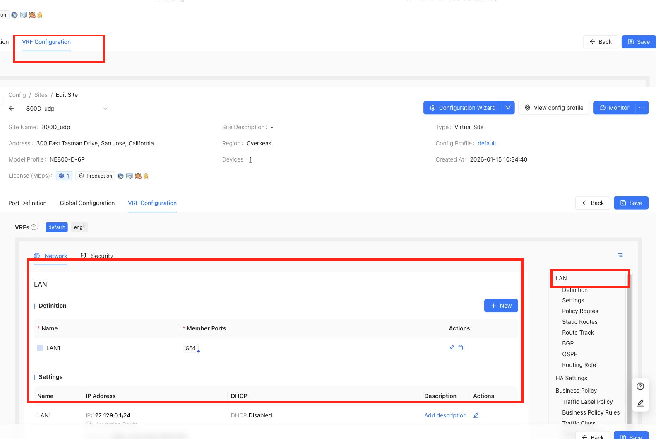The width and height of the screenshot is (656, 439).
Task: Click Save in the Port Definition tab row
Action: point(631,203)
